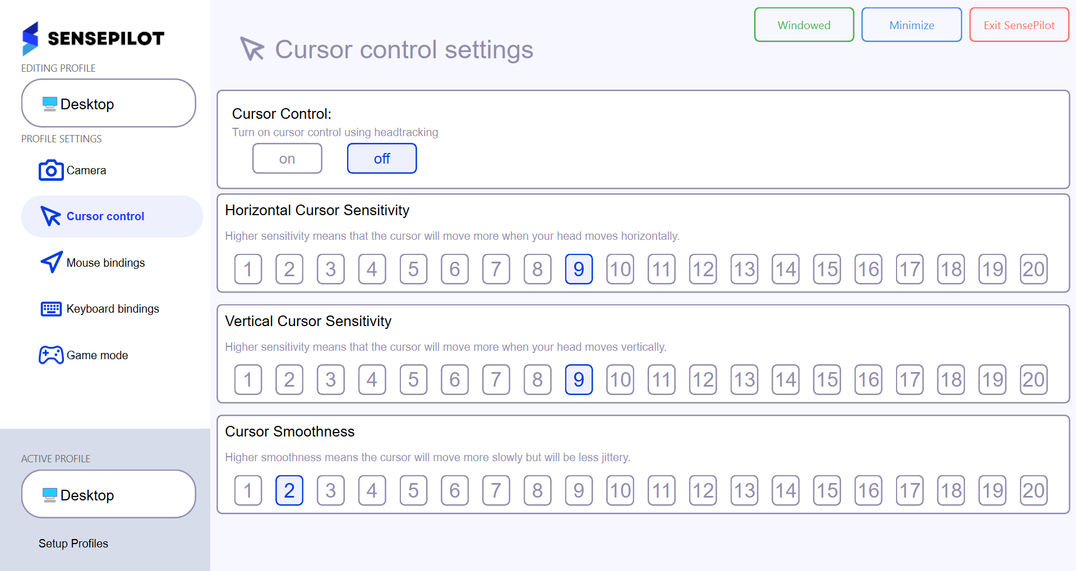Go to Game mode settings
The height and width of the screenshot is (571, 1076).
97,355
